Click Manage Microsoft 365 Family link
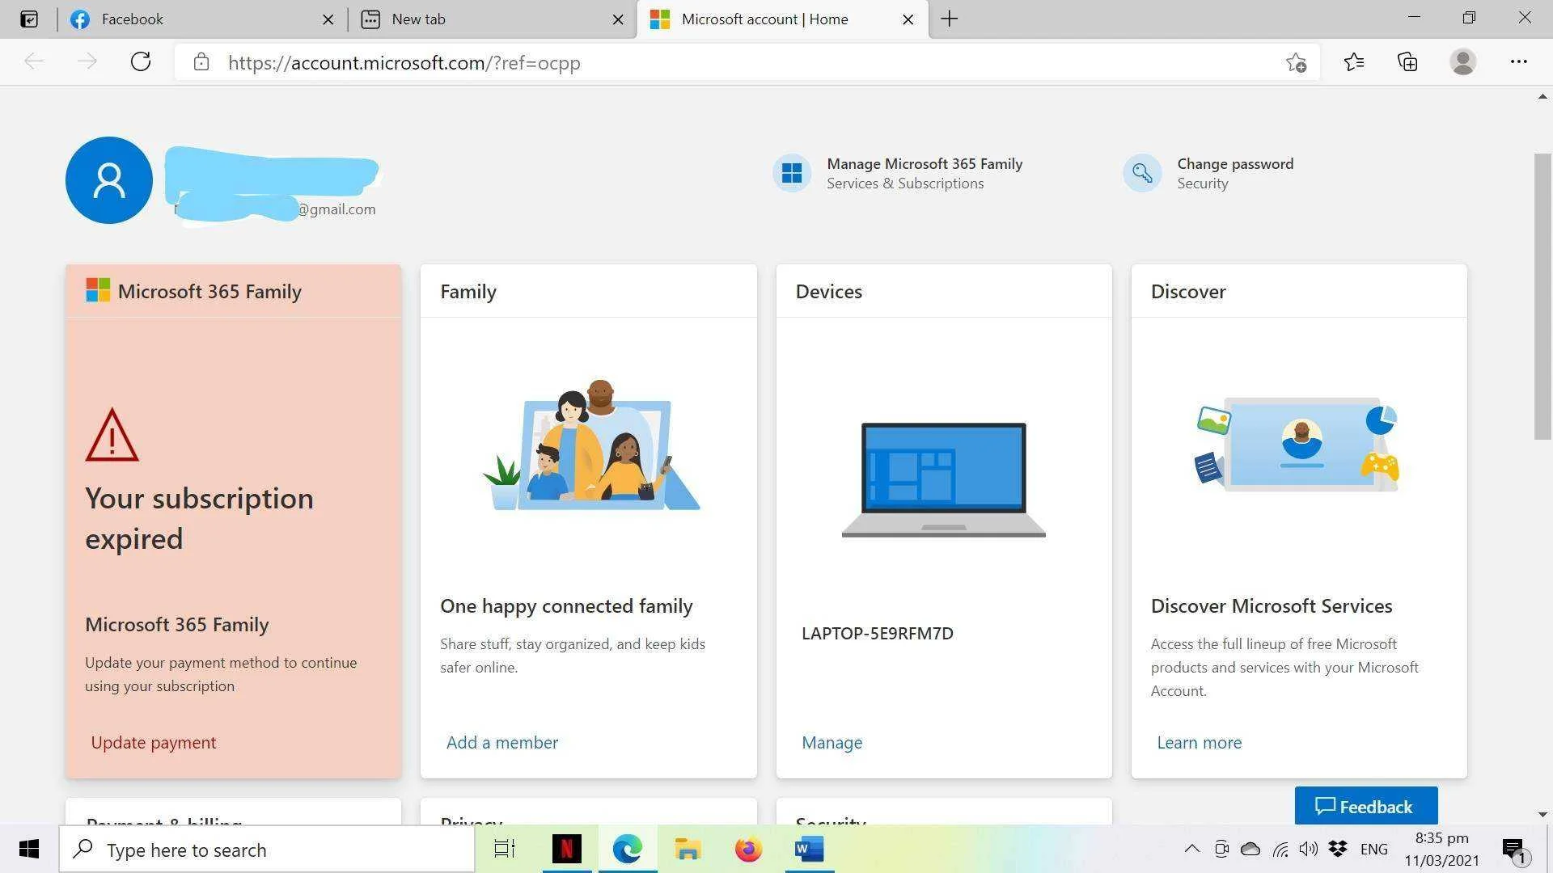This screenshot has width=1553, height=873. [925, 164]
